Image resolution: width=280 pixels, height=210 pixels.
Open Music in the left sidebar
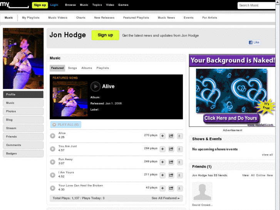pyautogui.click(x=23, y=103)
